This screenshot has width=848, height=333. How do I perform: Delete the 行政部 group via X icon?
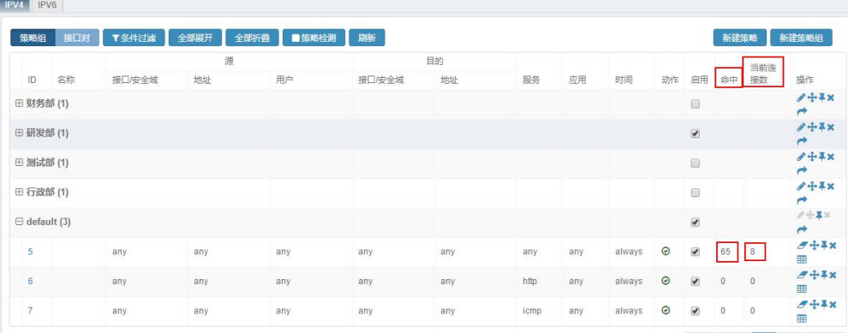click(x=831, y=187)
